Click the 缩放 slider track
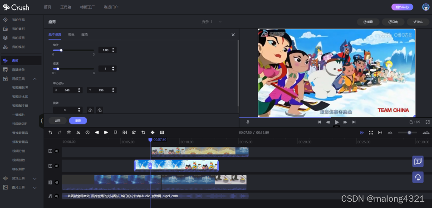 74,50
